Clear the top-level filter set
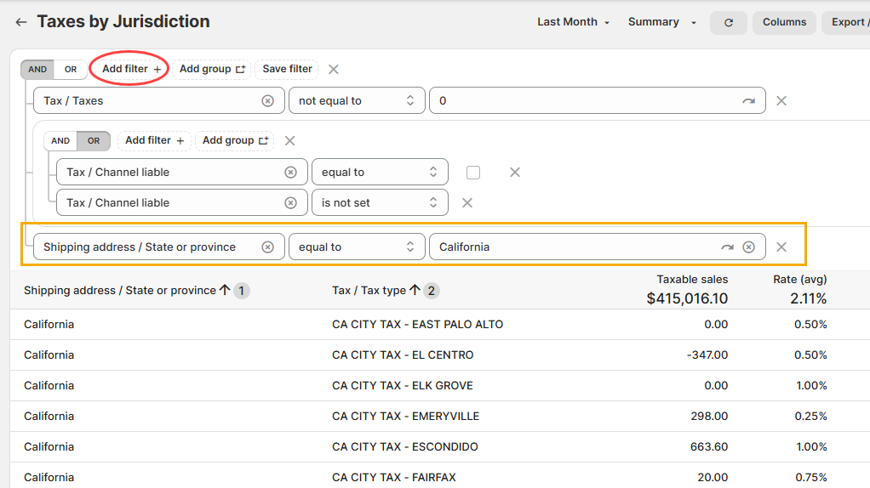870x488 pixels. click(334, 69)
